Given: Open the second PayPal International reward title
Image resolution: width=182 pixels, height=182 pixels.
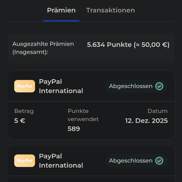Looking at the screenshot, I should (61, 161).
